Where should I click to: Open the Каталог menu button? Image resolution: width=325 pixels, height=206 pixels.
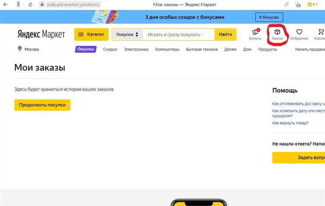pos(91,35)
